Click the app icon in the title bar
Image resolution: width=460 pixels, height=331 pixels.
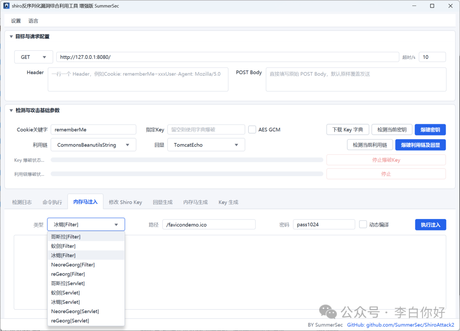[6, 6]
